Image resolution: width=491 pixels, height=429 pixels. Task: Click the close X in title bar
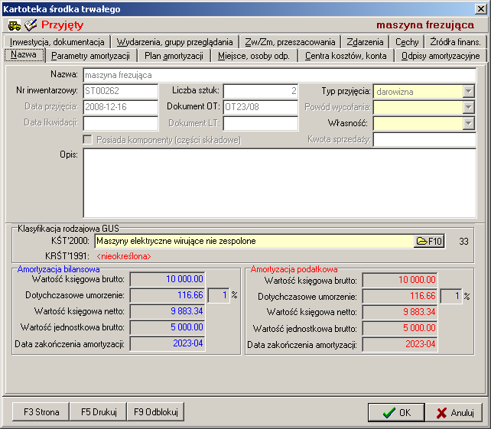(480, 8)
